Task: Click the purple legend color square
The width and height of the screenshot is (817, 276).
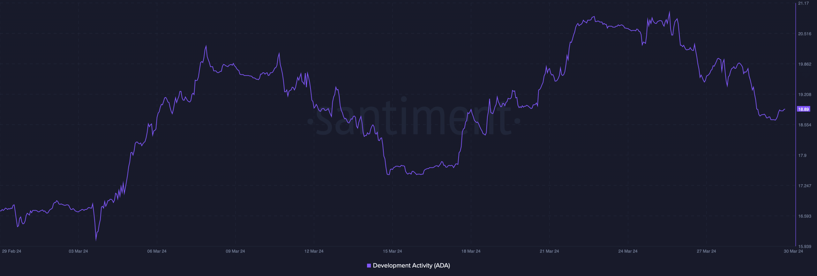Action: point(369,265)
